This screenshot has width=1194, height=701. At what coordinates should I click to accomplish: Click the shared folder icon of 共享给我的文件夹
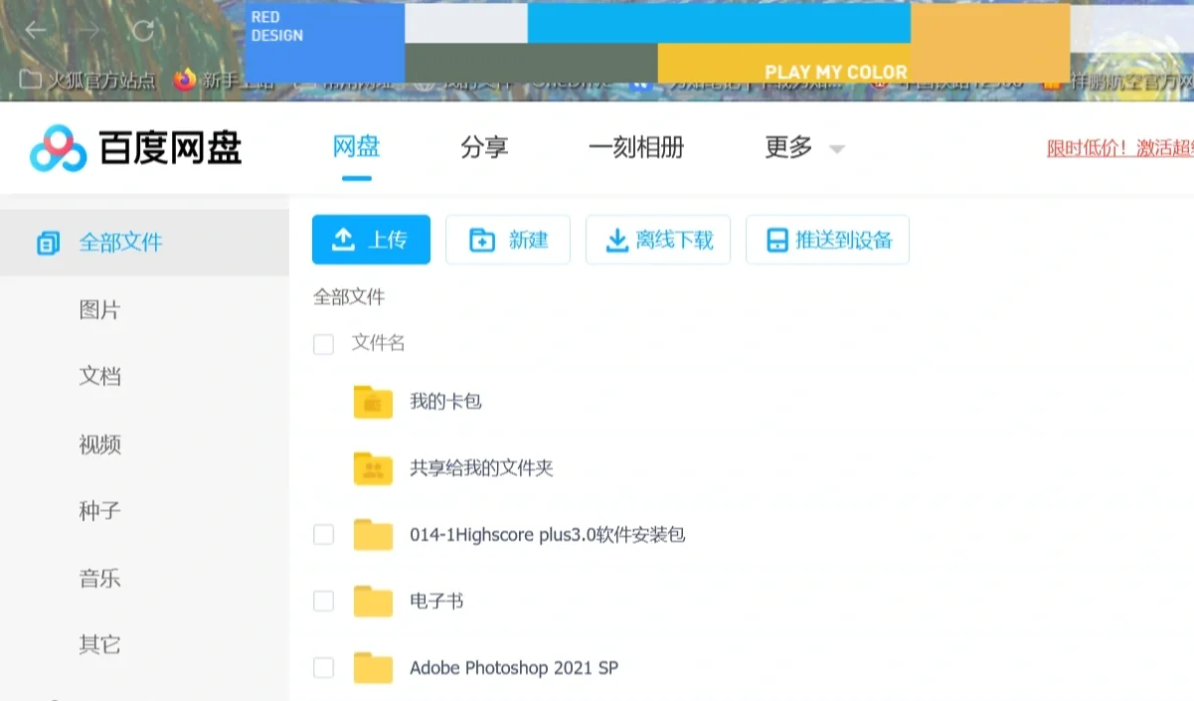point(372,467)
